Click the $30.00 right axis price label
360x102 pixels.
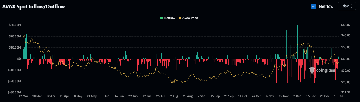click(x=346, y=71)
